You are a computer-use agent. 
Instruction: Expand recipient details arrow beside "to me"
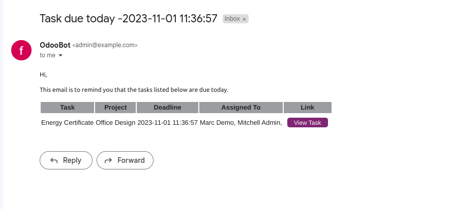click(61, 55)
